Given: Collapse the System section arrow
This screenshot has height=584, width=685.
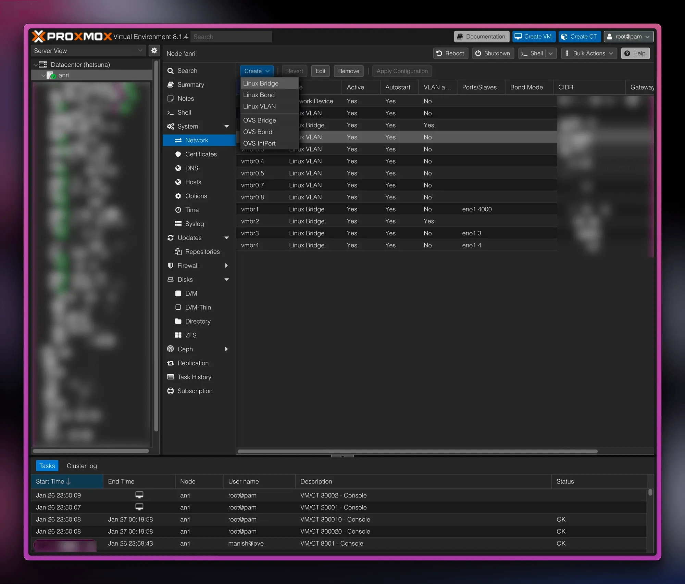Looking at the screenshot, I should [226, 126].
